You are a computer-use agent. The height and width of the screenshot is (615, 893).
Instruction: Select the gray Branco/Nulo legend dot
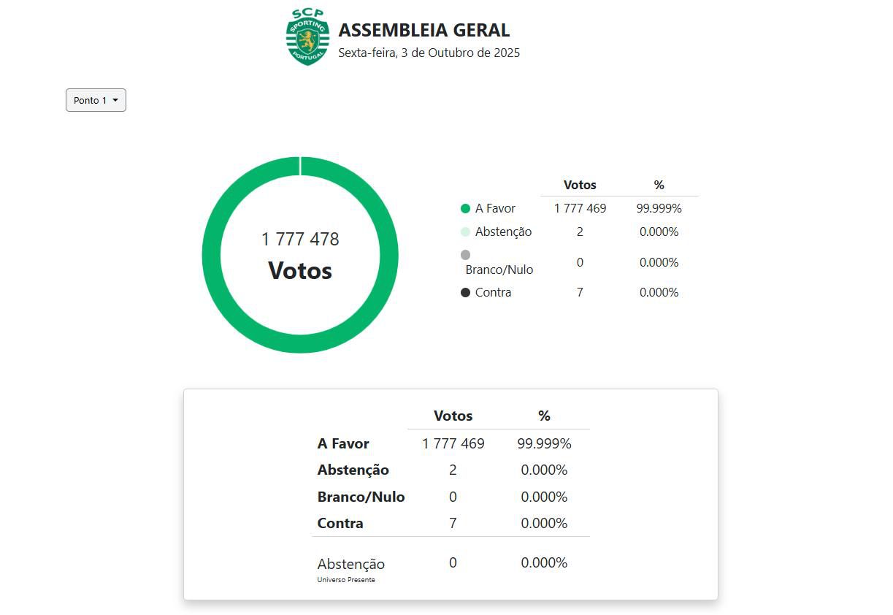click(x=465, y=255)
